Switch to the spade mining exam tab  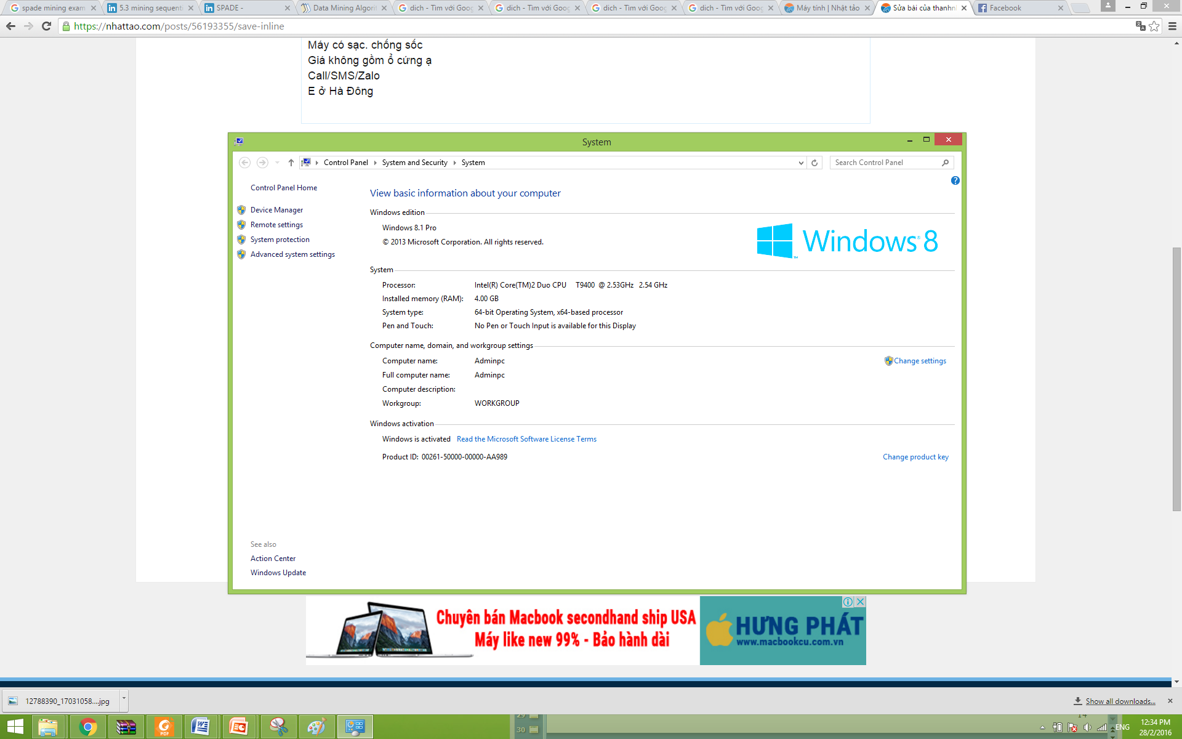pos(52,8)
